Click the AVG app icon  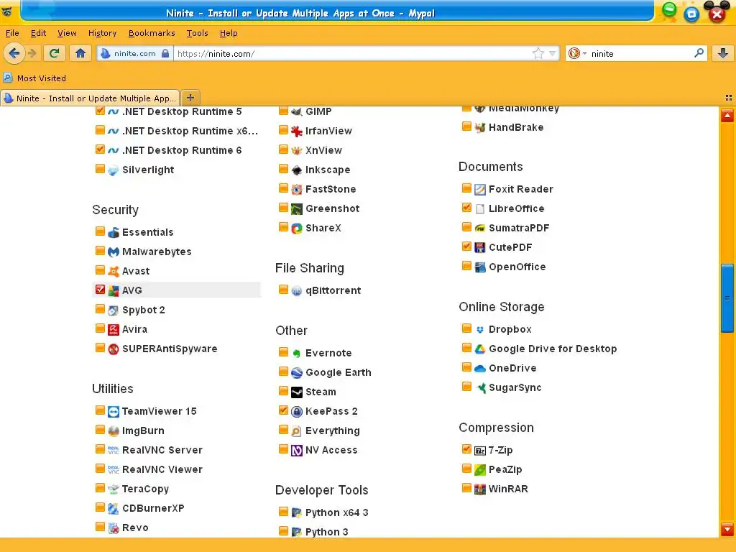click(x=113, y=290)
